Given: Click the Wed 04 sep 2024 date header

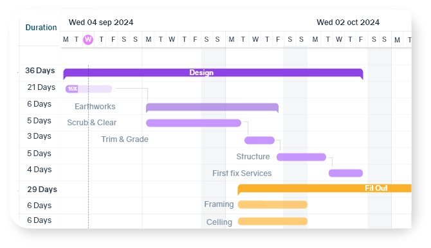Looking at the screenshot, I should [101, 22].
